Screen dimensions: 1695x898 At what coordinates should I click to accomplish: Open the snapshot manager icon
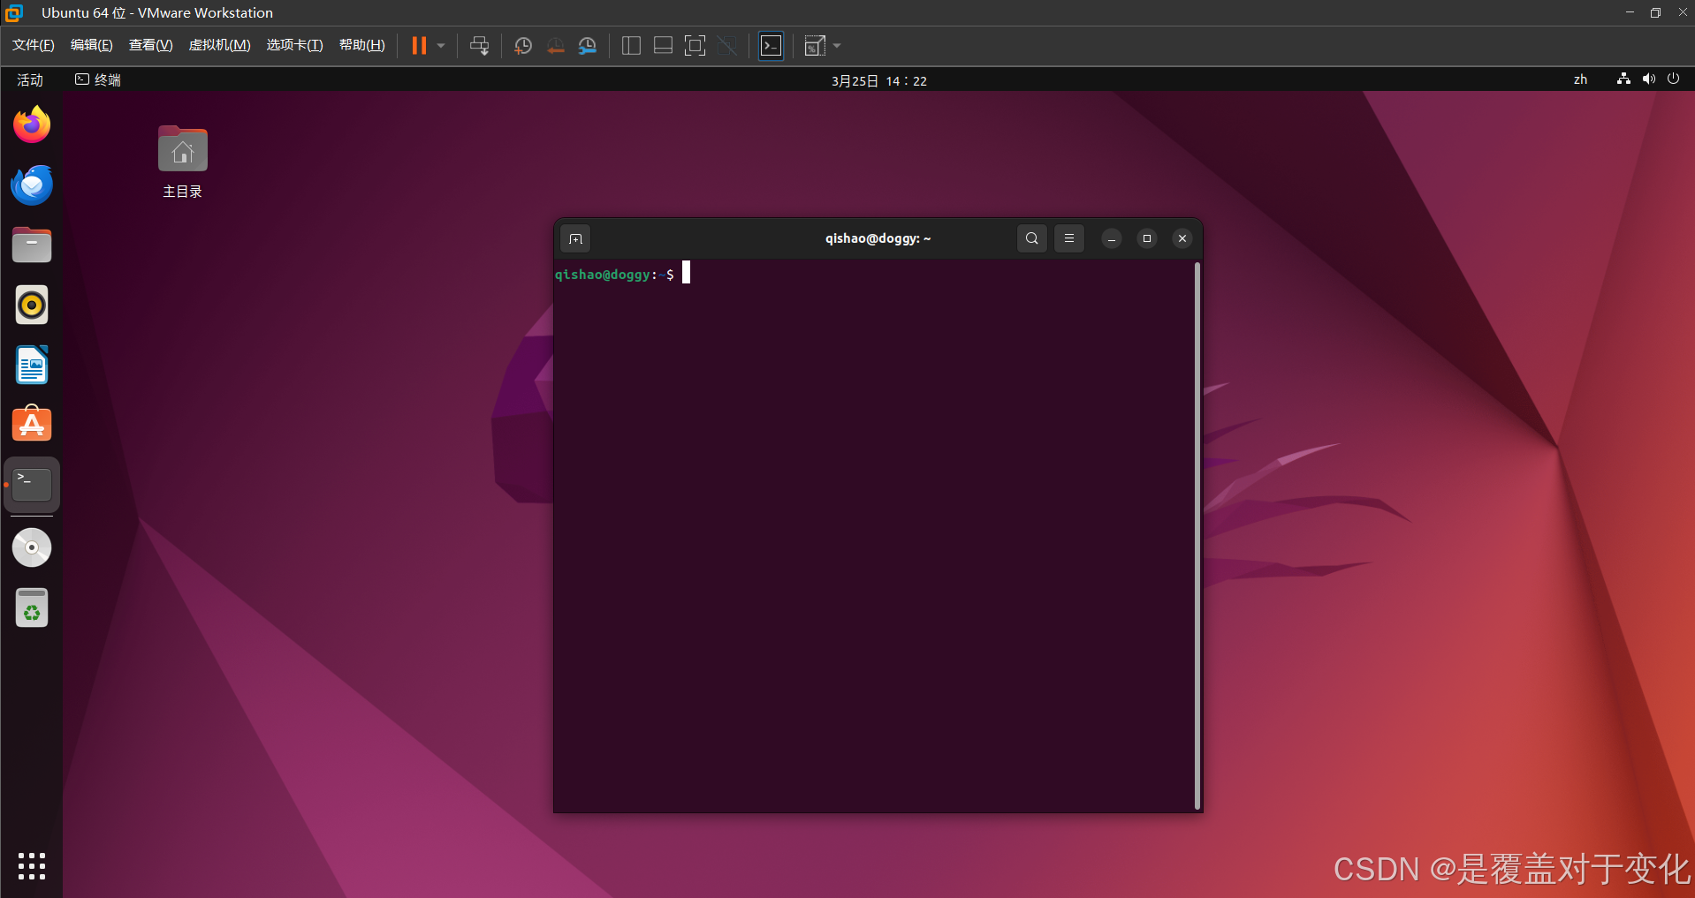pyautogui.click(x=588, y=46)
